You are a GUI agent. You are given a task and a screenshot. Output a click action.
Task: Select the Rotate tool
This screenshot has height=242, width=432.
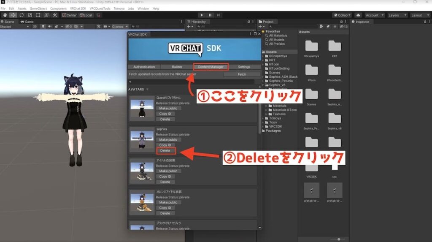pyautogui.click(x=22, y=15)
